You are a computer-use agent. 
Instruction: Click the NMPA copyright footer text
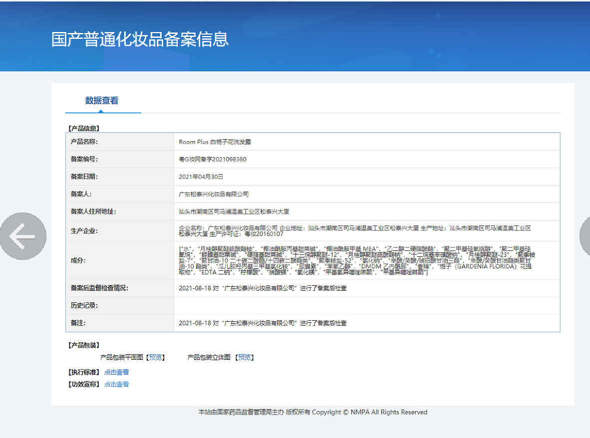(x=312, y=412)
